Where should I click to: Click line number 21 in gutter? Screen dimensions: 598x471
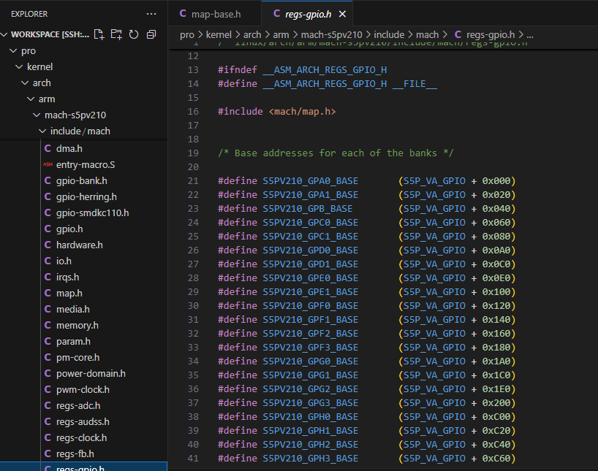click(193, 180)
